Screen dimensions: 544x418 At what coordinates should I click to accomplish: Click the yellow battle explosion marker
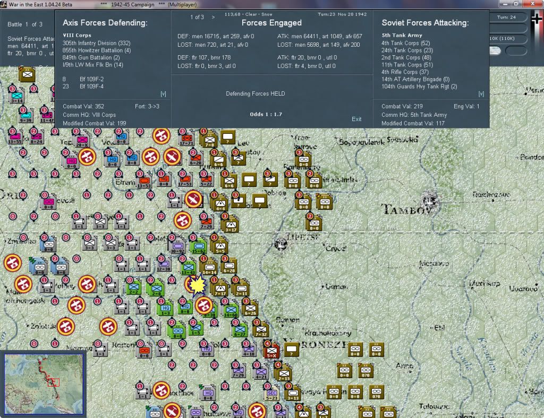pyautogui.click(x=198, y=285)
